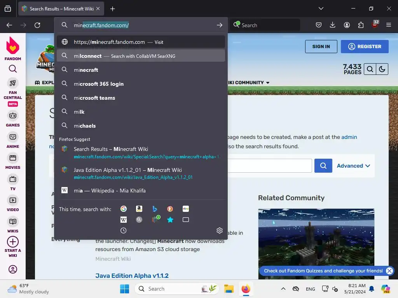Open Java Edition Alpha v1.1.2_01 suggestion
The height and width of the screenshot is (298, 398).
coord(141,173)
